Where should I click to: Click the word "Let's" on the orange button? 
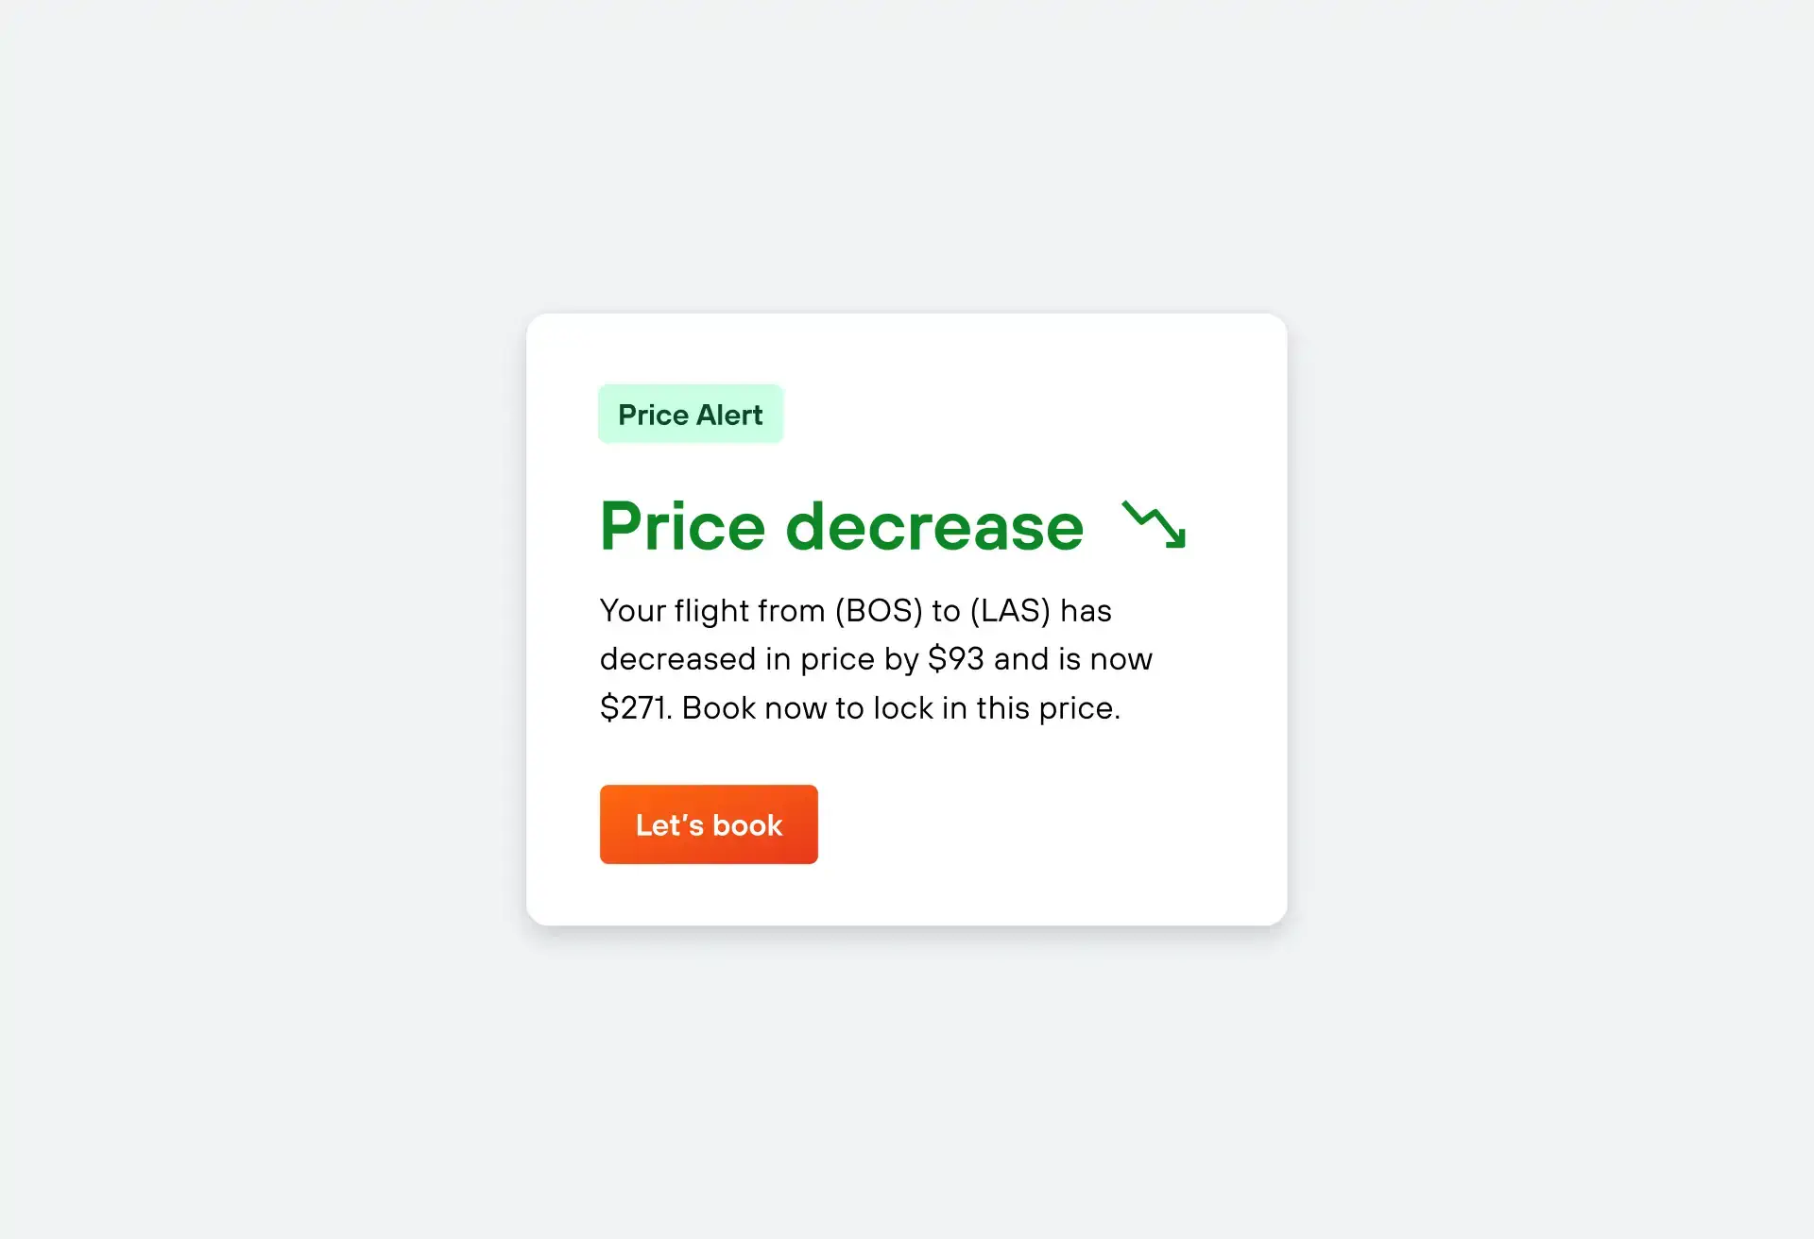(x=670, y=825)
